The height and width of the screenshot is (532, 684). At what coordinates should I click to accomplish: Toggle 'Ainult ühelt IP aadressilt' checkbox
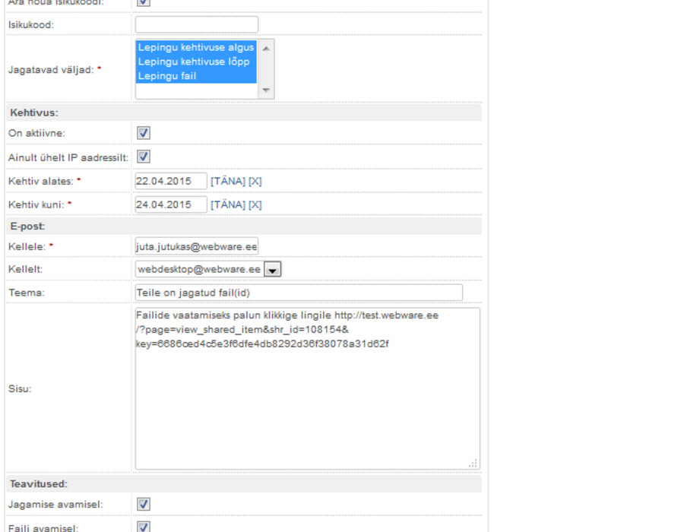144,157
